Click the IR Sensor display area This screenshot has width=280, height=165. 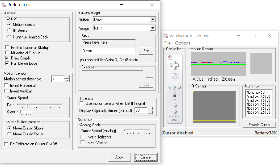tap(215, 107)
